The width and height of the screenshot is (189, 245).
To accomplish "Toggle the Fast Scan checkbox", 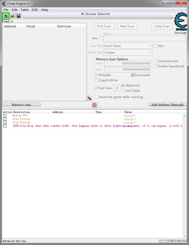I will (x=96, y=88).
